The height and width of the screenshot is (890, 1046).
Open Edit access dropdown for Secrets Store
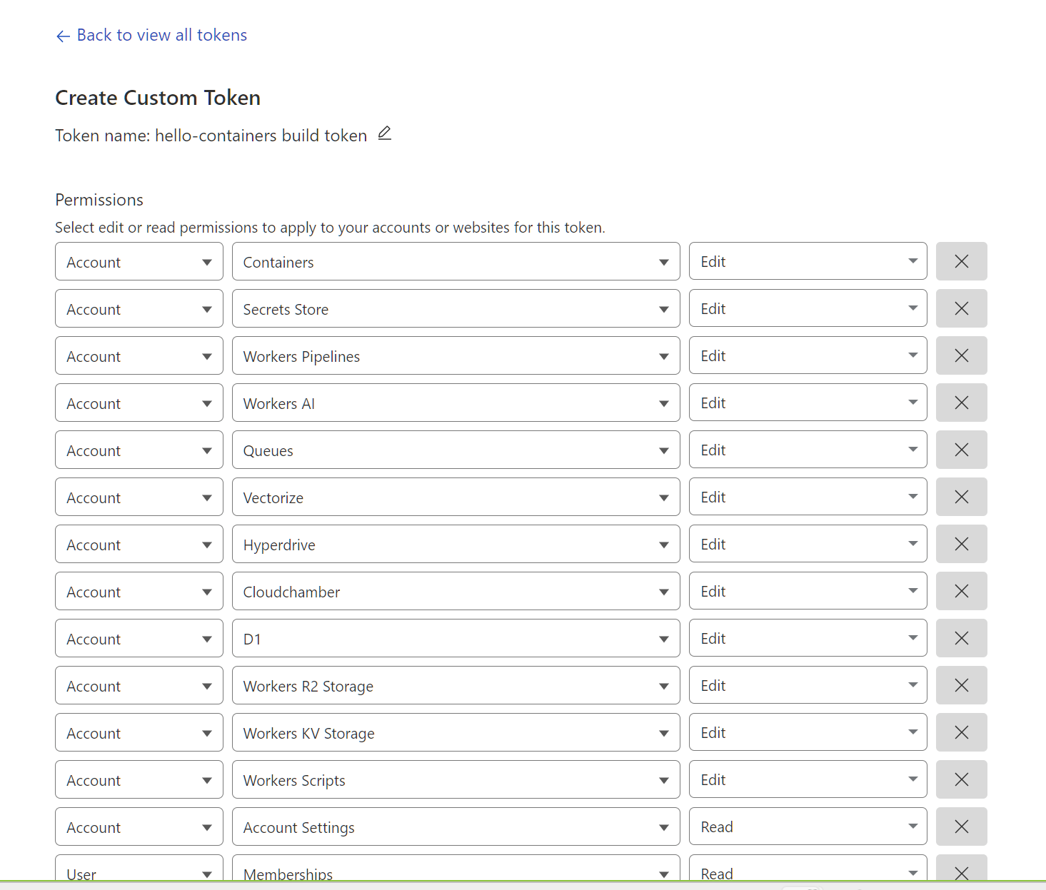(x=808, y=308)
